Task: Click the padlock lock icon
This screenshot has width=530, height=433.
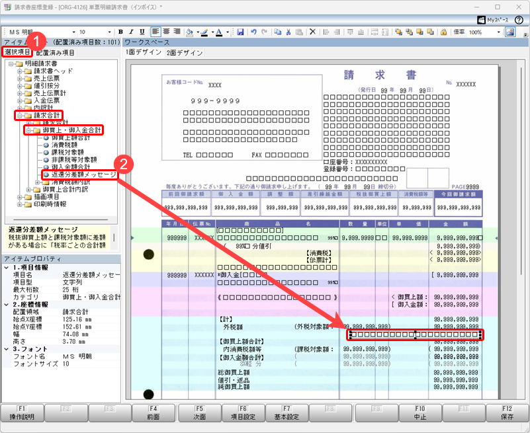Action: click(444, 32)
